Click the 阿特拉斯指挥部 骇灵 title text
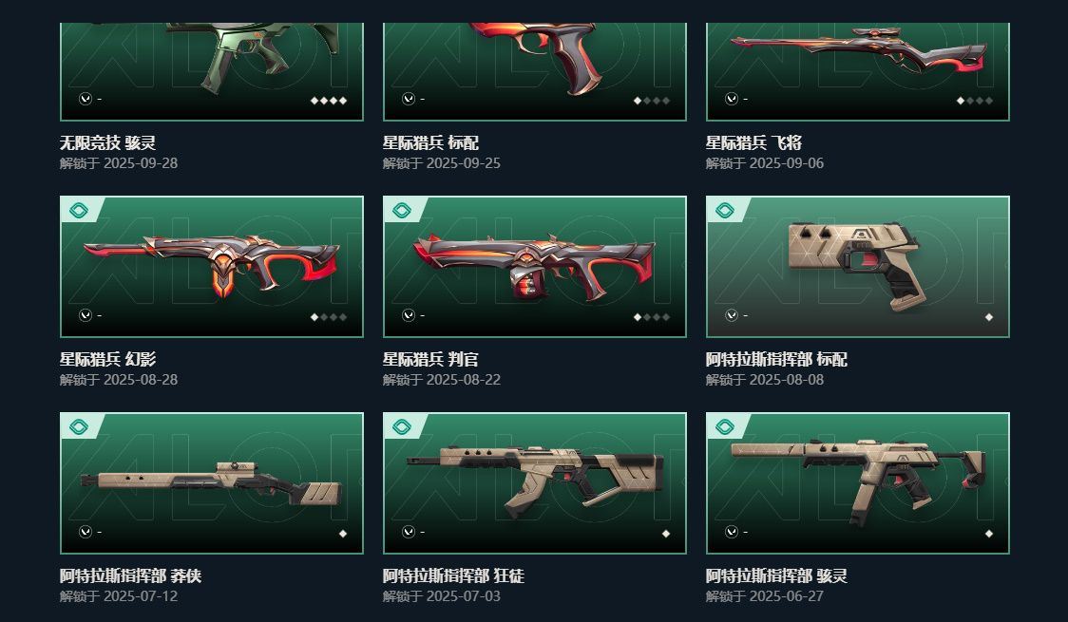 [776, 575]
